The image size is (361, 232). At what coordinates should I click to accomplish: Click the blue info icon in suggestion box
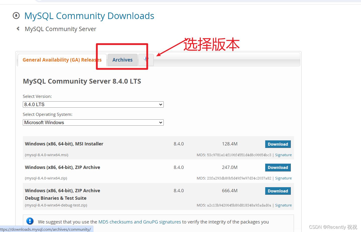coord(30,221)
